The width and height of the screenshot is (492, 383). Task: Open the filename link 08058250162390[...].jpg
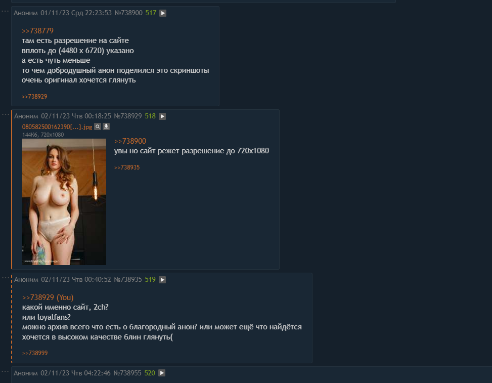[57, 127]
